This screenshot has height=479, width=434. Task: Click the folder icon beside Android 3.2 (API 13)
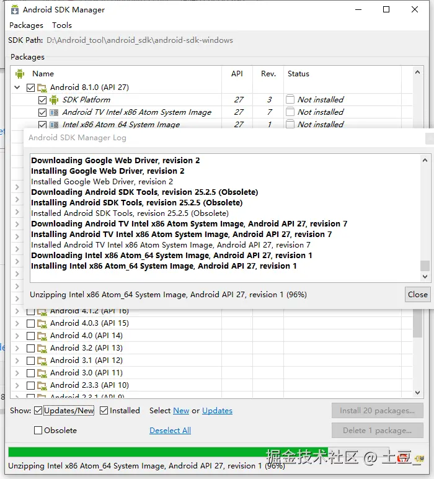42,348
